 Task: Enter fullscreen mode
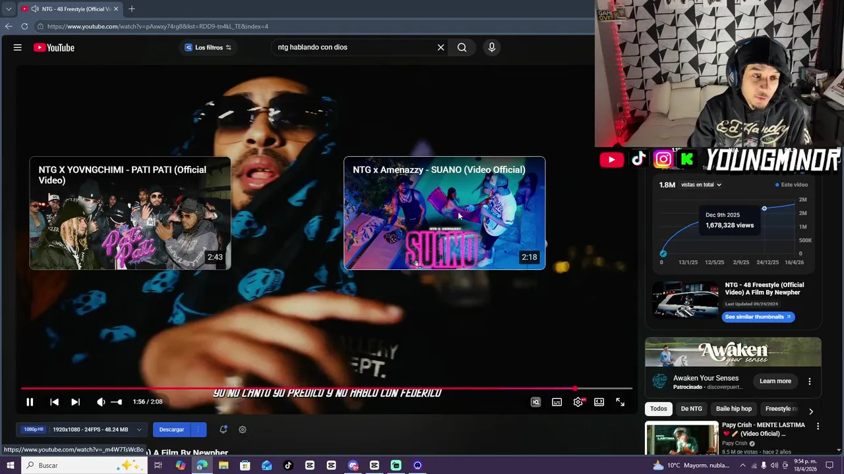click(x=620, y=402)
